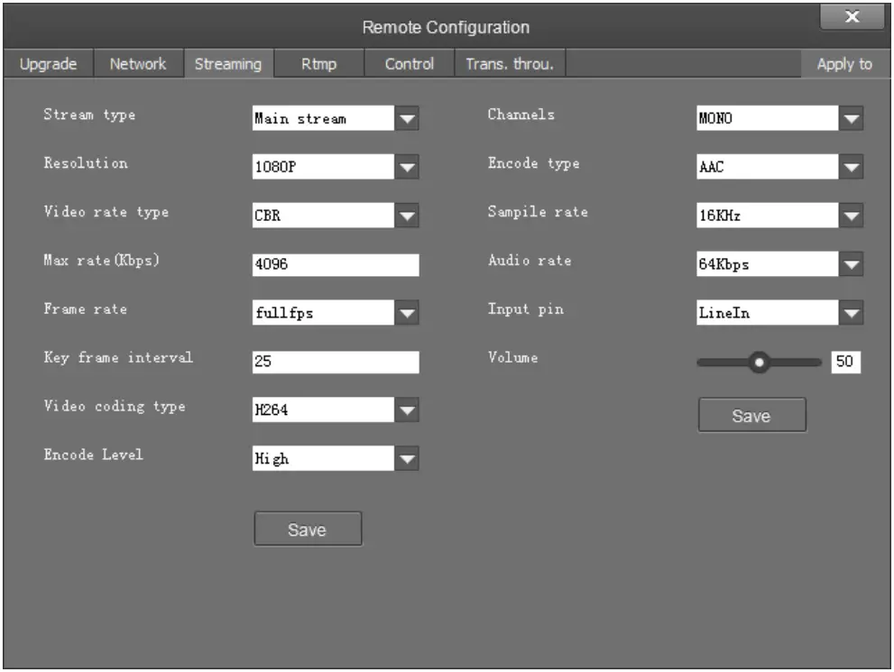This screenshot has width=894, height=672.
Task: Open the Video rate type dropdown
Action: coord(408,216)
